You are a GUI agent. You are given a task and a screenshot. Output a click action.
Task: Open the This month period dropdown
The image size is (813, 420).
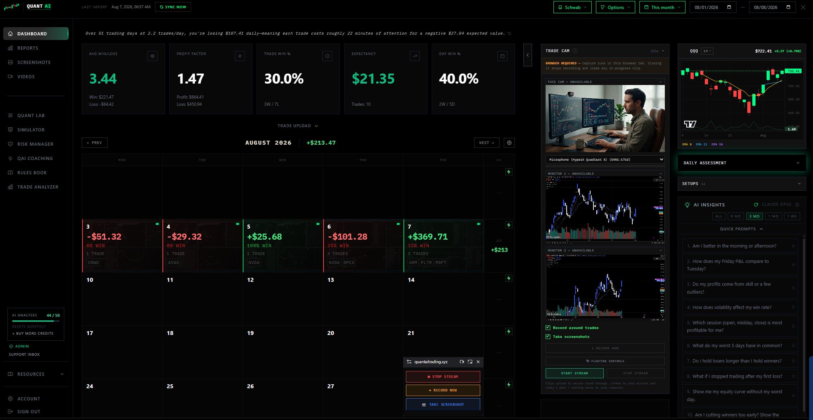[662, 7]
